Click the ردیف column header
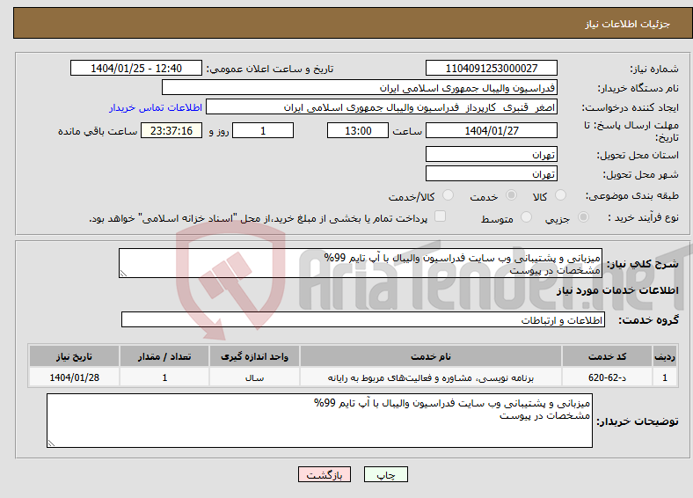 [665, 356]
